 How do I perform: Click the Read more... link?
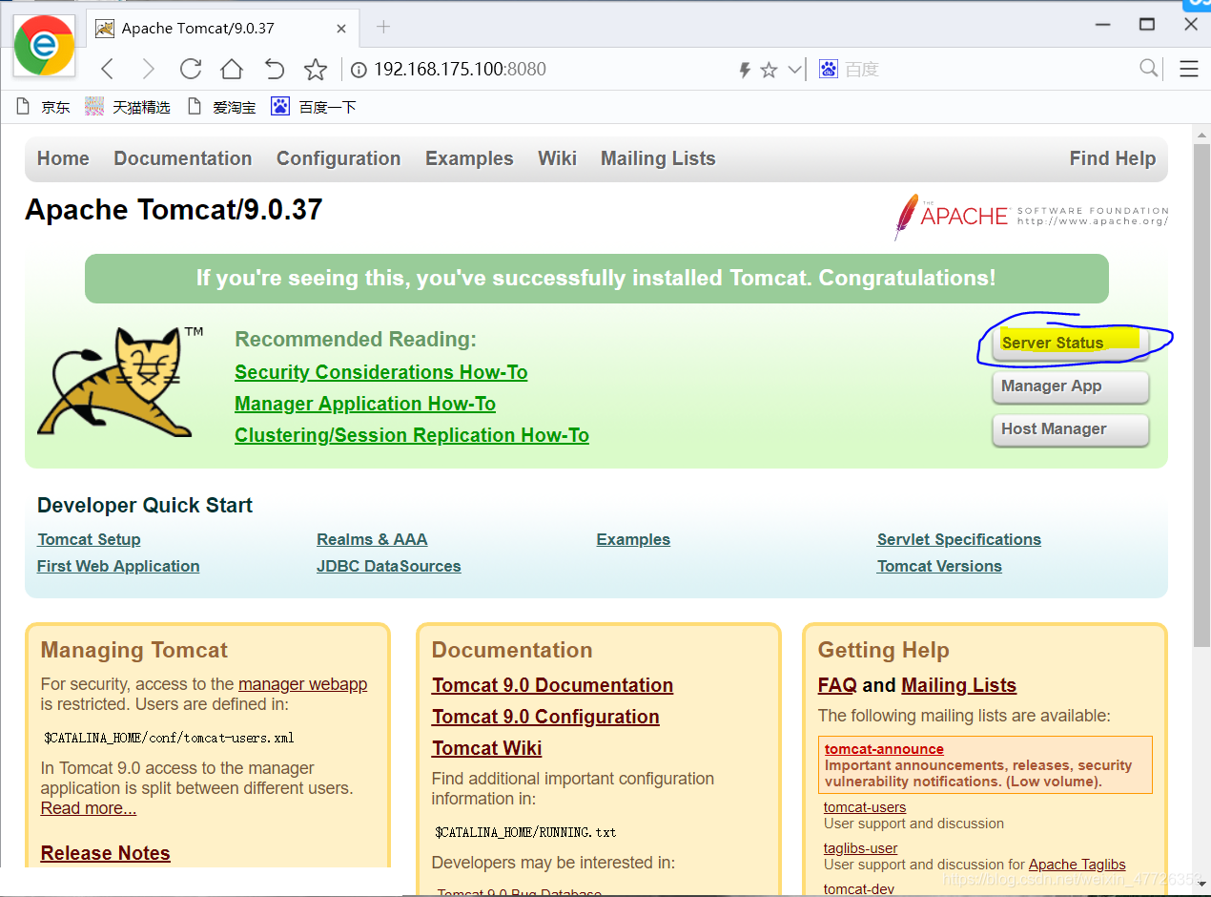(x=89, y=808)
